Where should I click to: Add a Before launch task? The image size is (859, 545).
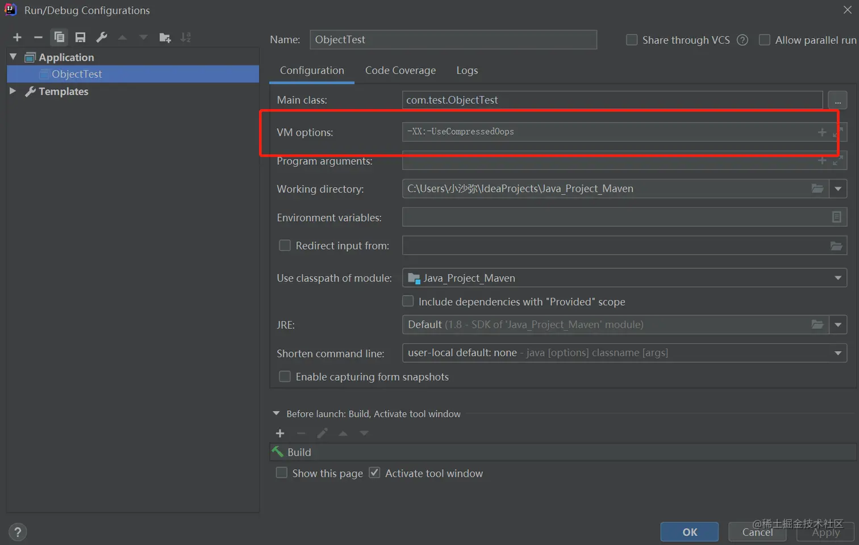coord(280,434)
